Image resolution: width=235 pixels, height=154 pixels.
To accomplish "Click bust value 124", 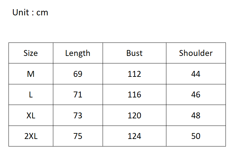I will point(134,136).
